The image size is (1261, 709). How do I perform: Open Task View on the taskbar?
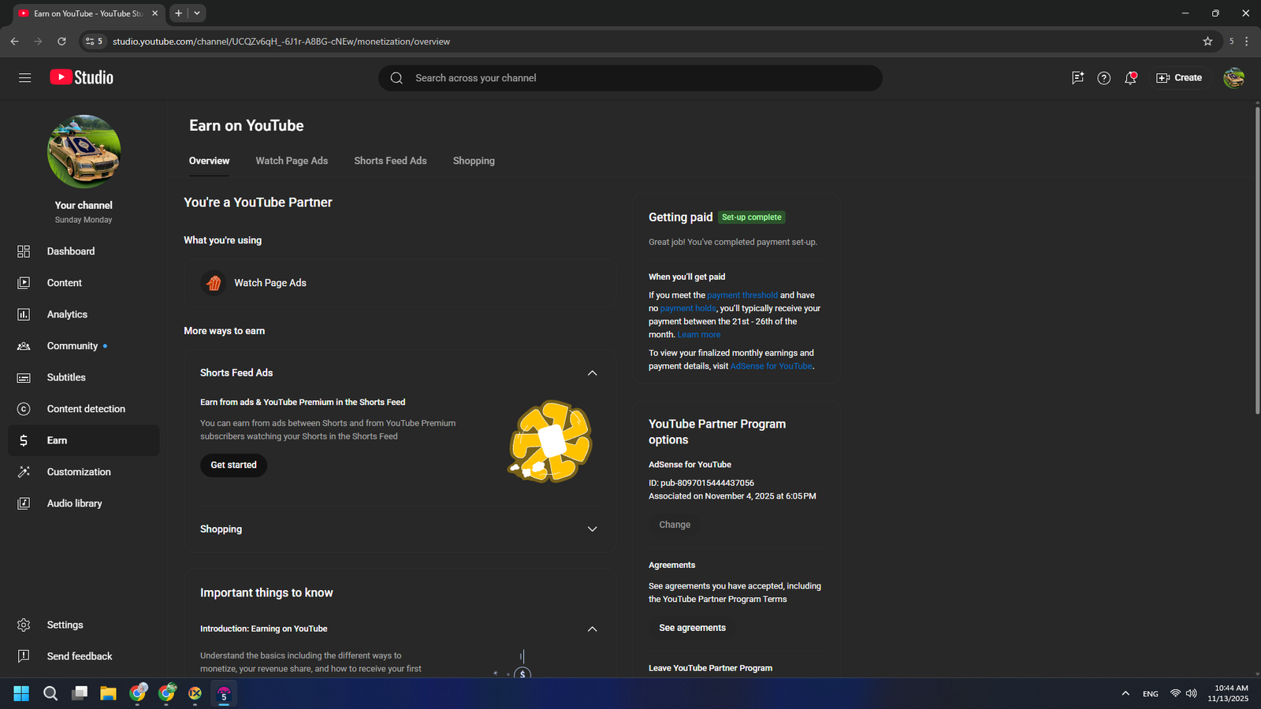point(80,693)
